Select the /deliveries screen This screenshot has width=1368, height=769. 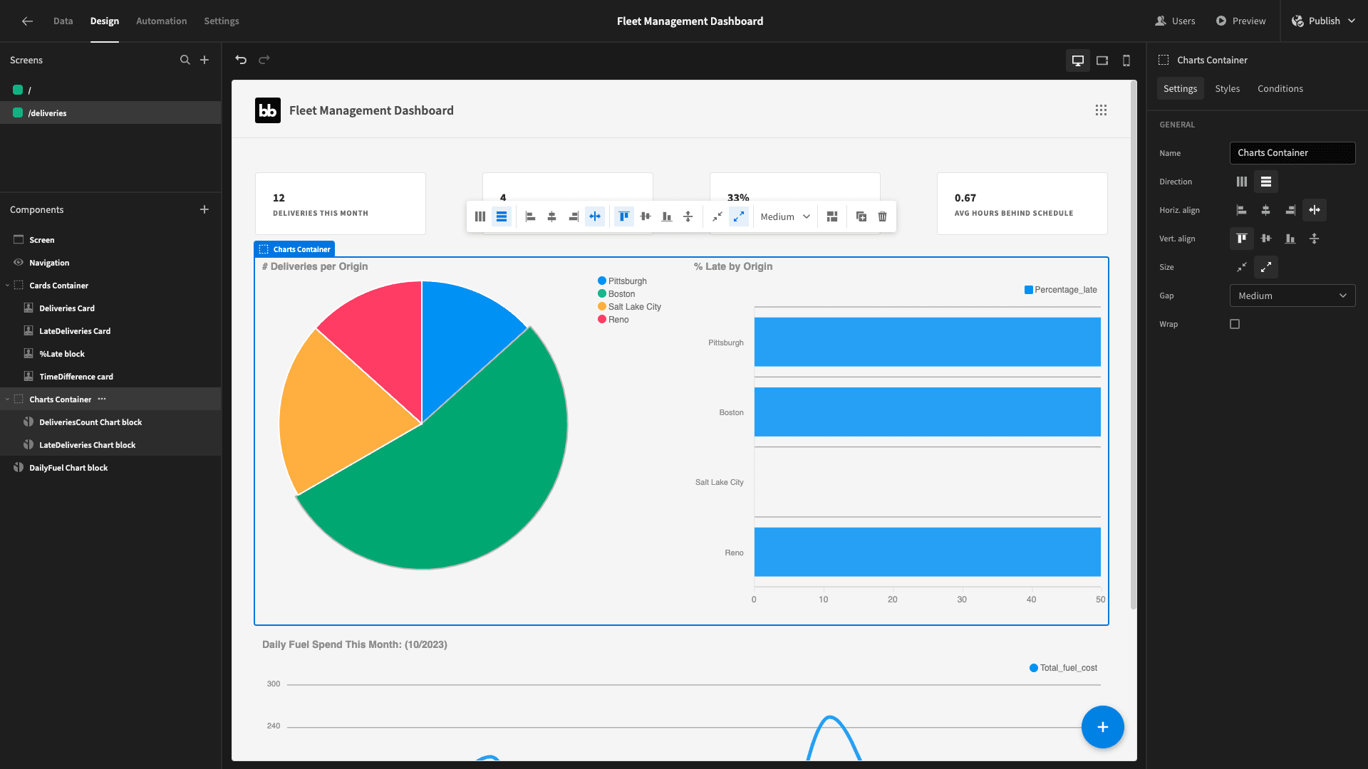tap(110, 113)
